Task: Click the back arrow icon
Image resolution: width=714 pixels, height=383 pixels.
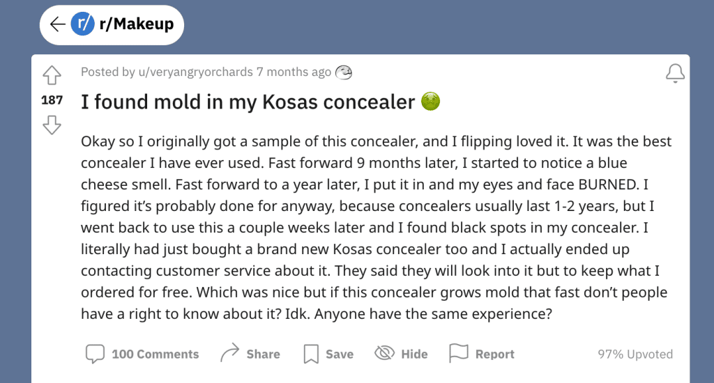Action: coord(58,24)
